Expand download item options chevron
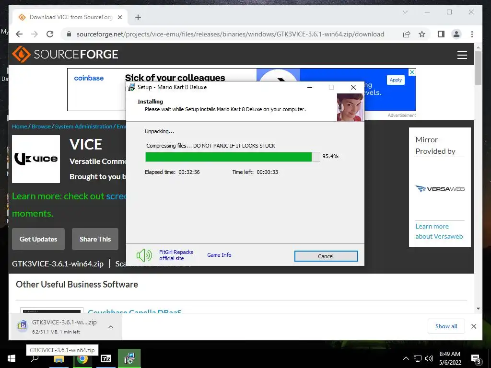The image size is (491, 368). (x=111, y=327)
